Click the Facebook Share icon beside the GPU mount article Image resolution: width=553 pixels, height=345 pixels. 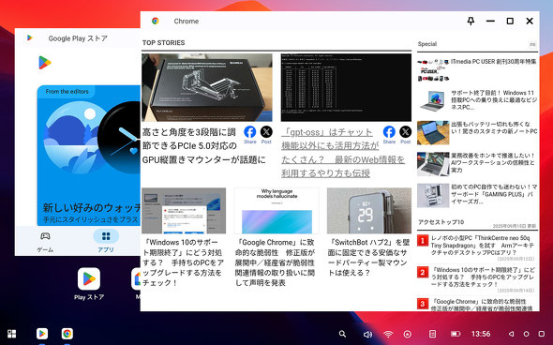(249, 132)
